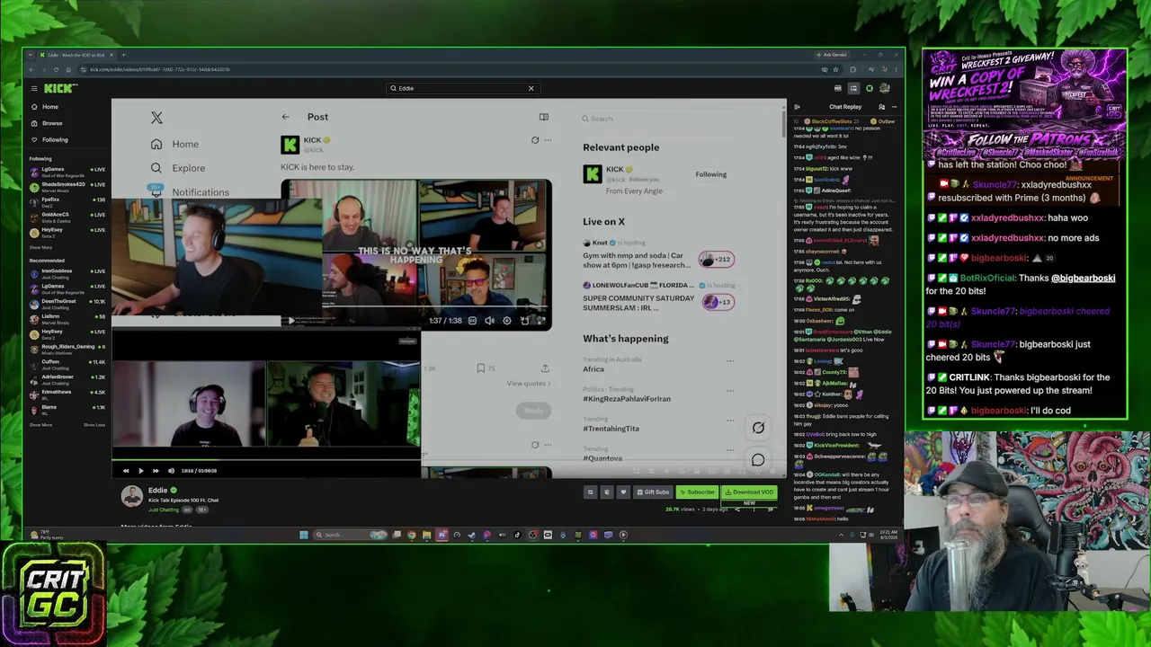Image resolution: width=1151 pixels, height=647 pixels.
Task: Open the Kick sidebar hamburger menu
Action: point(34,88)
